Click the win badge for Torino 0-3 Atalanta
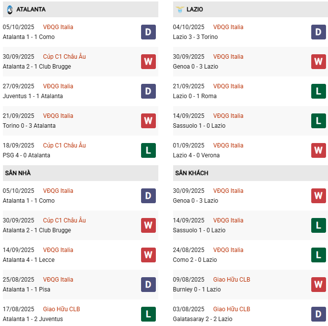This screenshot has width=328, height=326. (148, 121)
